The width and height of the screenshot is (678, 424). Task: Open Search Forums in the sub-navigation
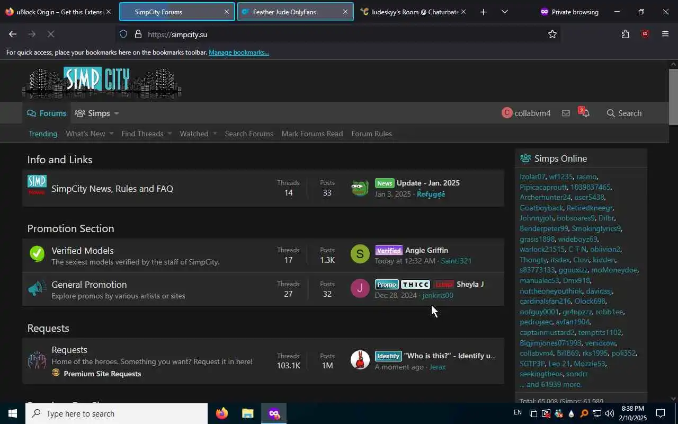tap(249, 134)
